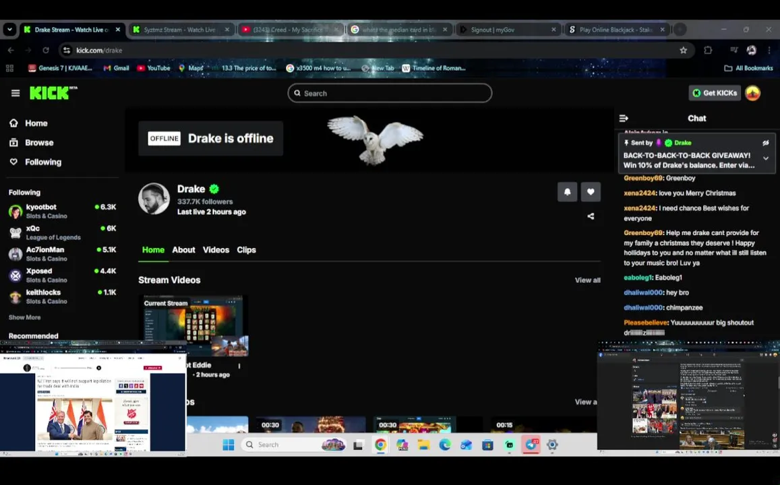Open the Maps bookmark
This screenshot has height=485, width=780.
191,68
